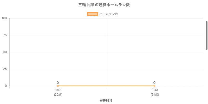Click the vertical scrollbar thumb
This screenshot has height=104, width=208.
coord(206,35)
